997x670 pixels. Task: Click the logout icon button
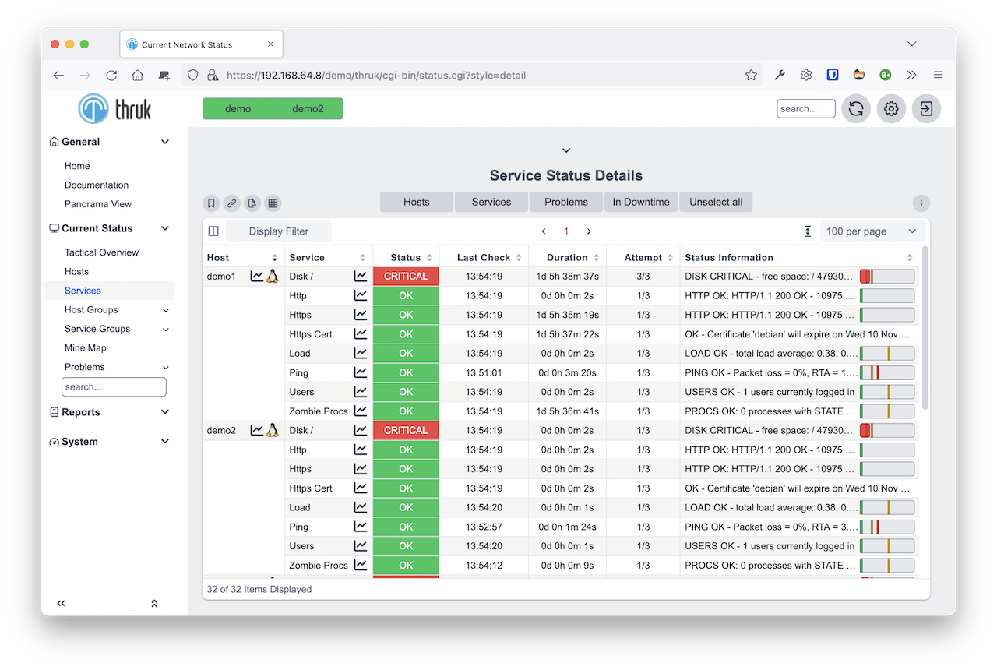pyautogui.click(x=926, y=109)
